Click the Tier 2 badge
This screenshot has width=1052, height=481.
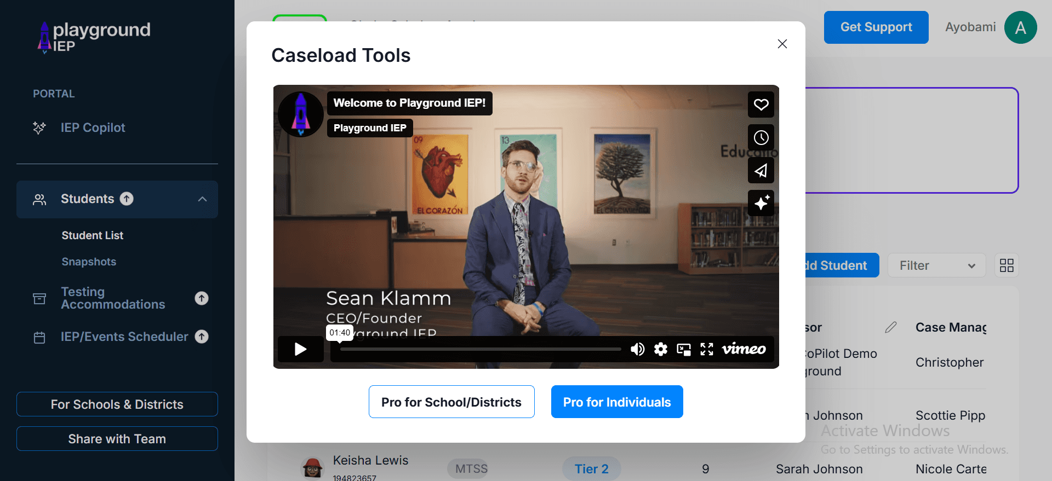click(x=592, y=469)
